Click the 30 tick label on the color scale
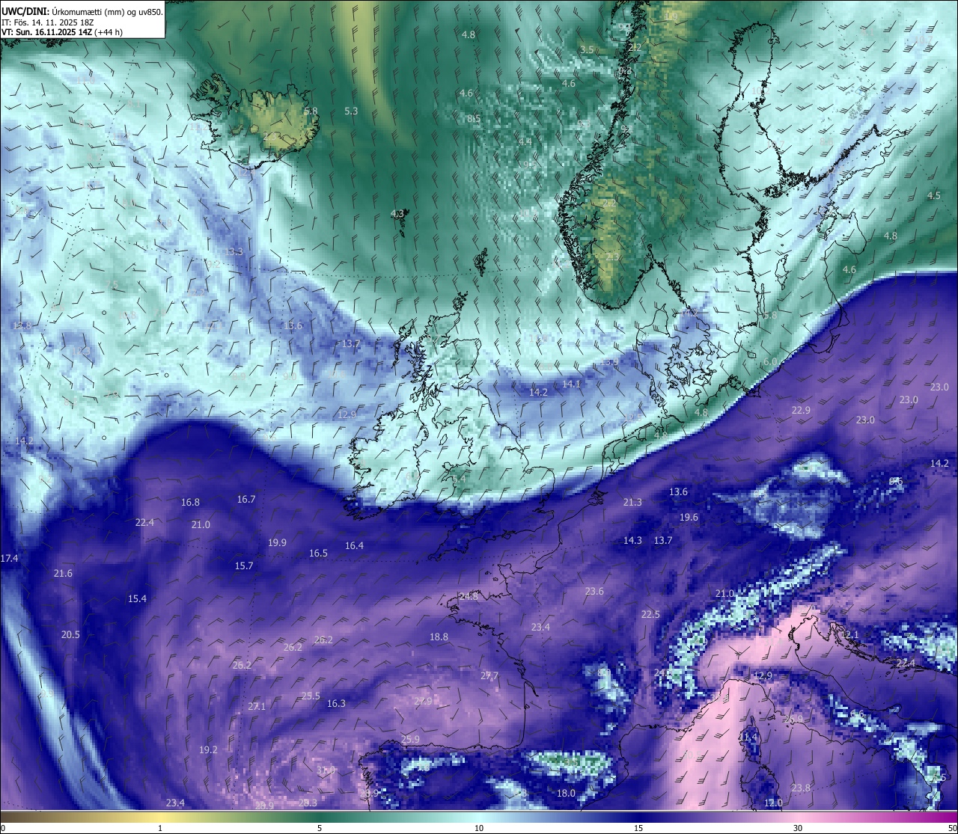Screen dimensions: 958x834 point(798,828)
